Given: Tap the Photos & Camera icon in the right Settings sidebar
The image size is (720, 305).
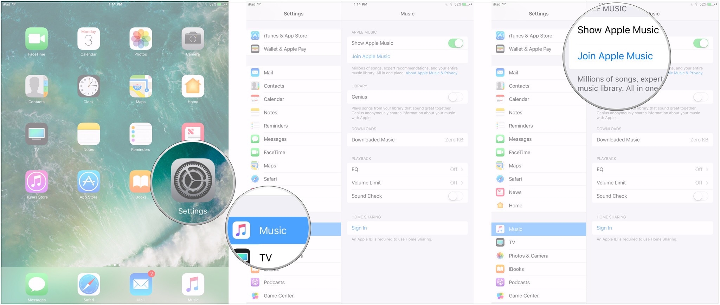Looking at the screenshot, I should point(500,256).
